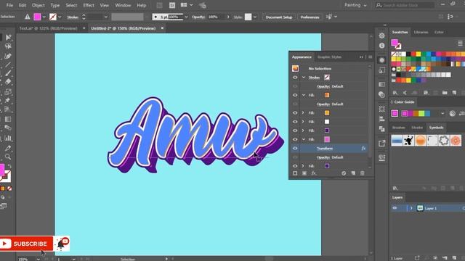This screenshot has width=465, height=261.
Task: Click the white Fill swatch in Appearance panel
Action: click(327, 122)
